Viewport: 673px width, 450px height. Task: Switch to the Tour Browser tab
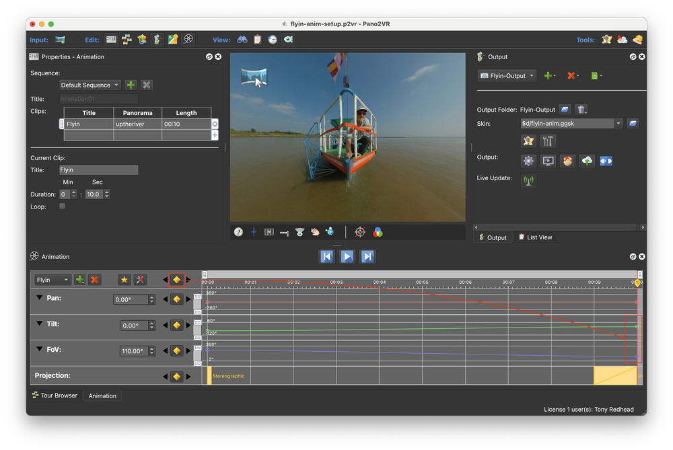(x=55, y=396)
